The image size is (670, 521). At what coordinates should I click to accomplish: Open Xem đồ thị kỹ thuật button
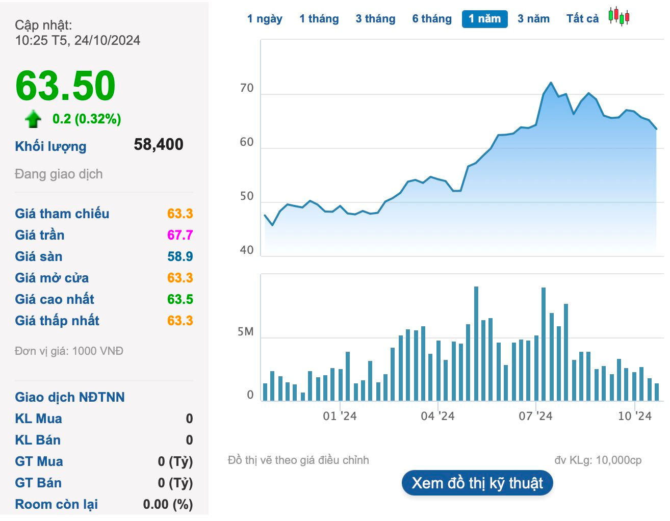pos(477,483)
